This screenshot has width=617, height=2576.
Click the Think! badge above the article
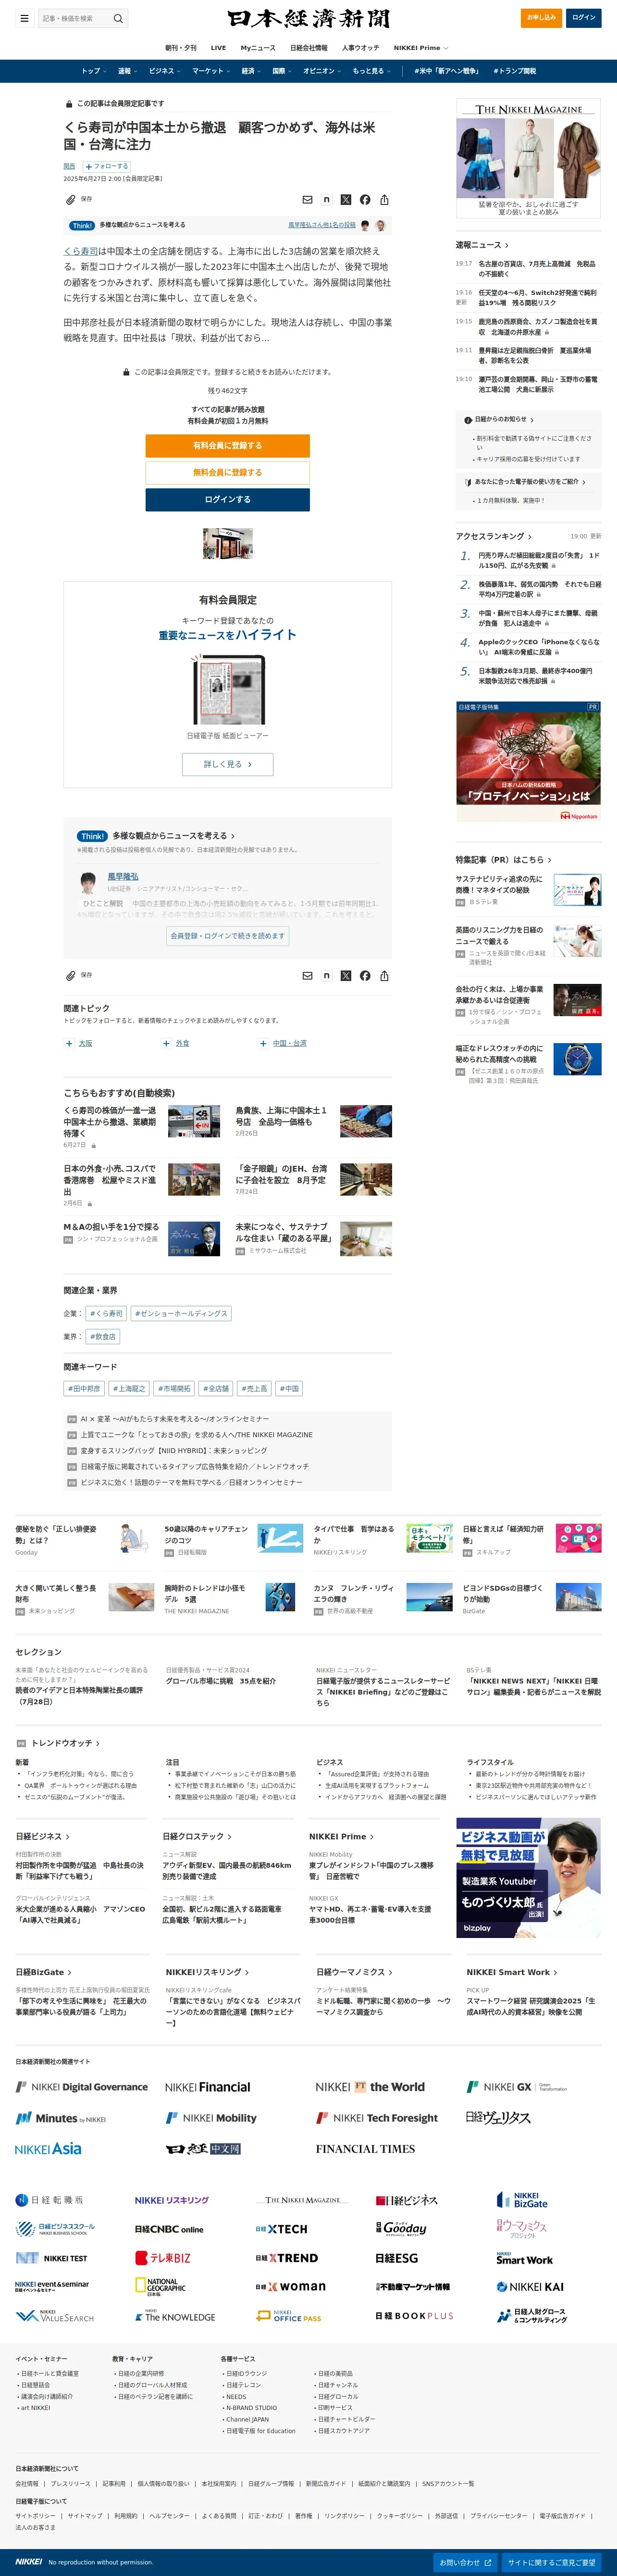click(82, 225)
